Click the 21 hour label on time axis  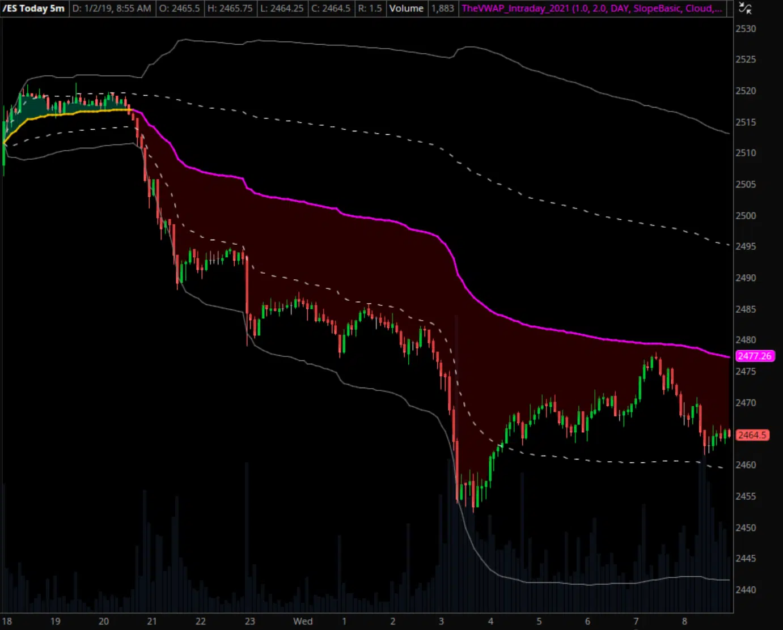pos(152,622)
